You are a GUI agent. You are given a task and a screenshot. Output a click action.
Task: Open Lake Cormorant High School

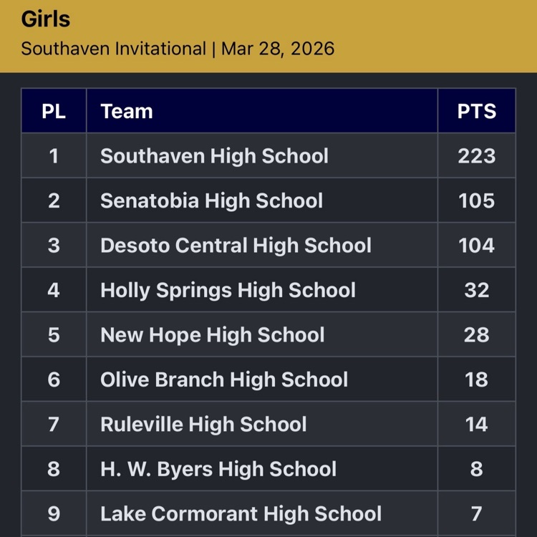click(x=241, y=514)
